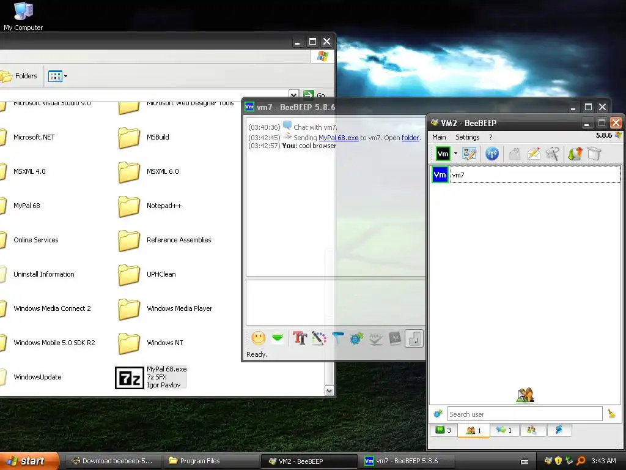Switch to the users tab showing 1

(474, 430)
